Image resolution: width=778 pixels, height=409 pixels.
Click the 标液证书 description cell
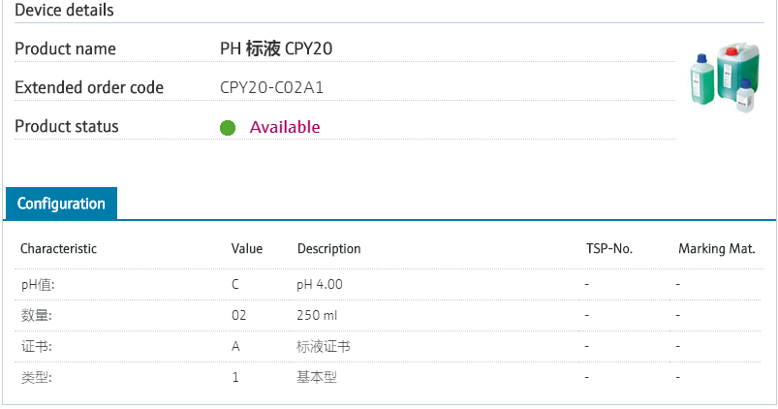[324, 346]
